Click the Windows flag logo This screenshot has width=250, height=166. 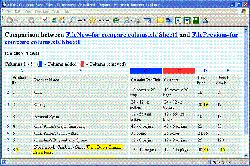point(244,11)
